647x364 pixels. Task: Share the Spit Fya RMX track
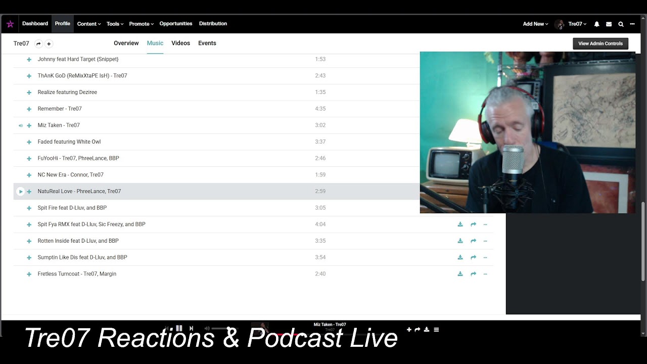pyautogui.click(x=473, y=224)
